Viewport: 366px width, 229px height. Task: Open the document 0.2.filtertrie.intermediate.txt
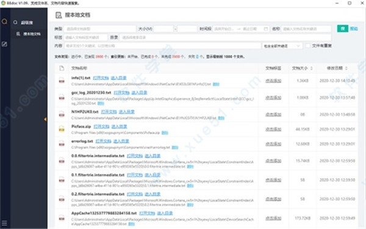[x=135, y=194]
